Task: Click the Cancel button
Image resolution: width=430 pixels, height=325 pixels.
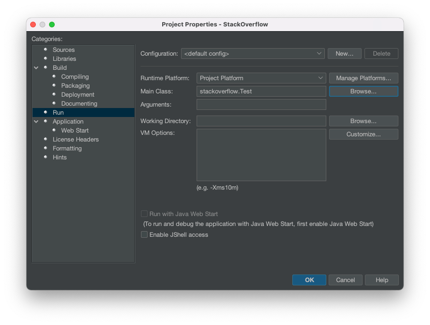Action: point(346,280)
